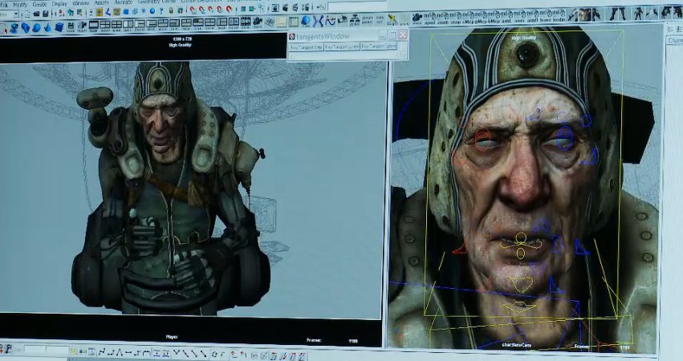Open the Animate menu

[x=121, y=3]
